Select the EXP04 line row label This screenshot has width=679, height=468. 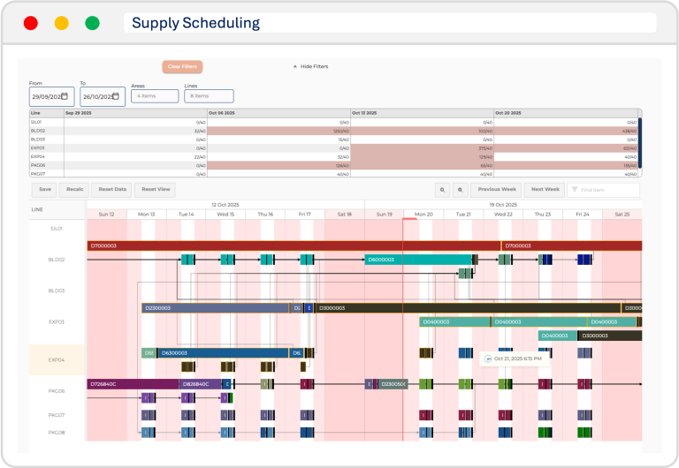pyautogui.click(x=57, y=359)
